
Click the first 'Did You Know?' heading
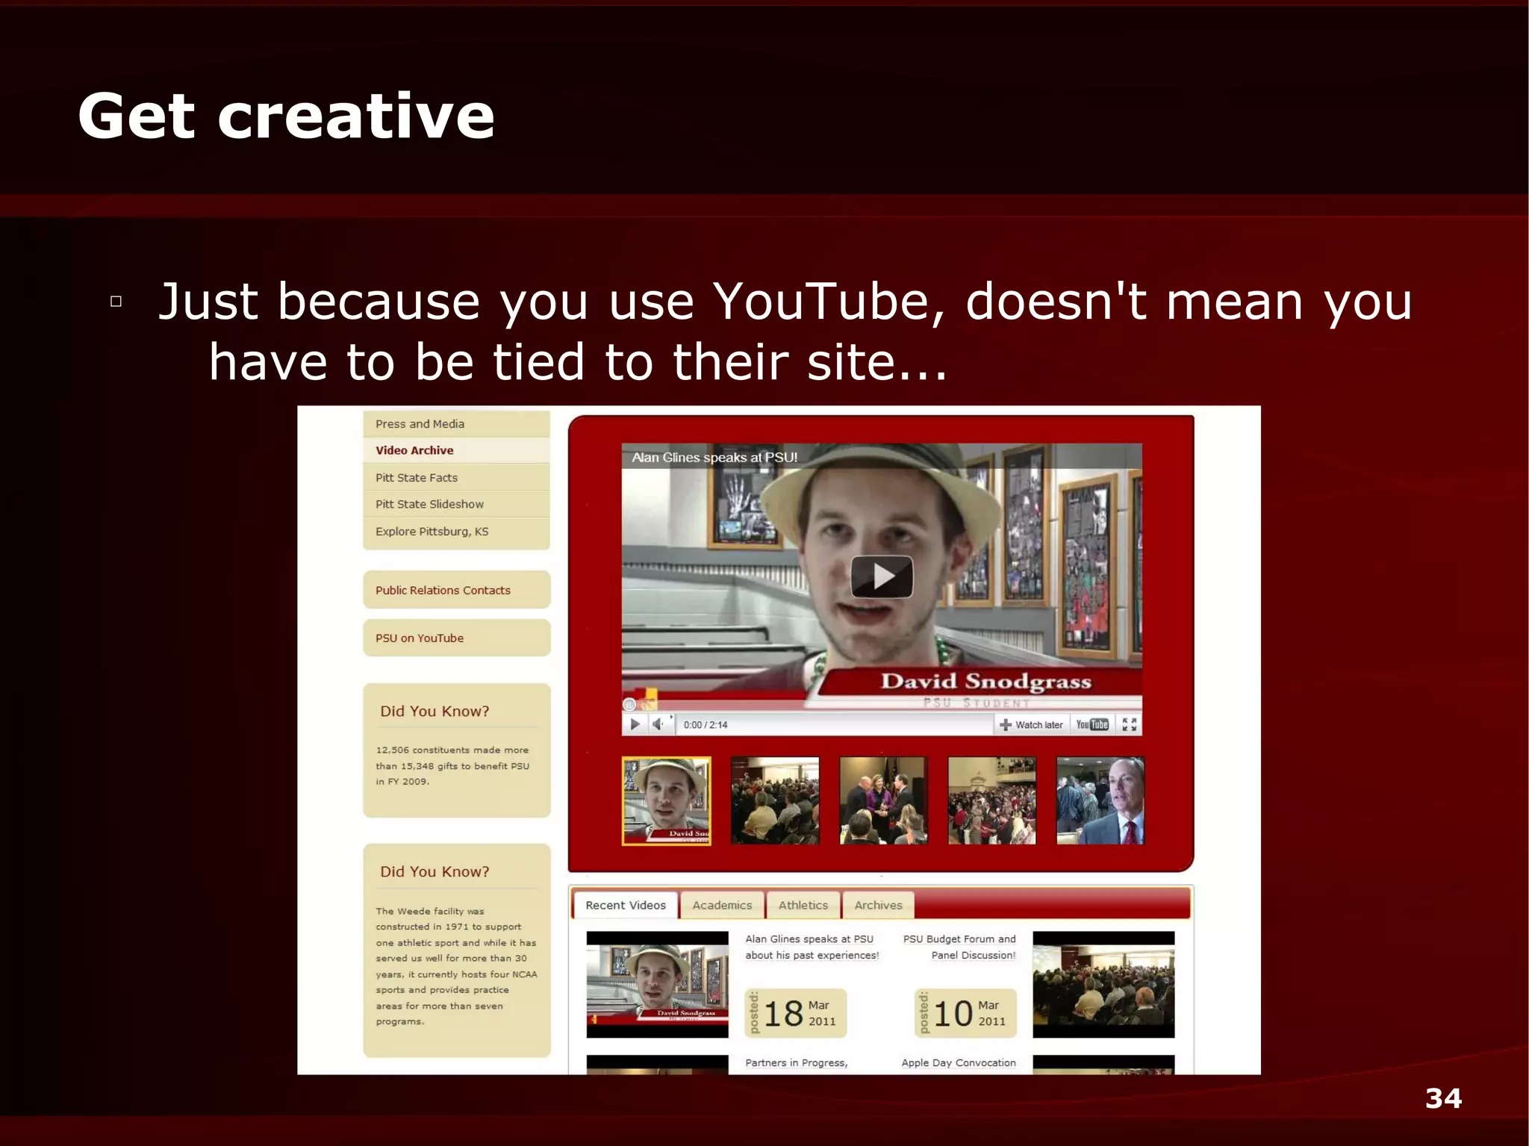click(x=435, y=711)
